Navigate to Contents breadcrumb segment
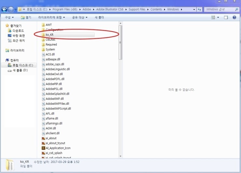 tap(156, 9)
